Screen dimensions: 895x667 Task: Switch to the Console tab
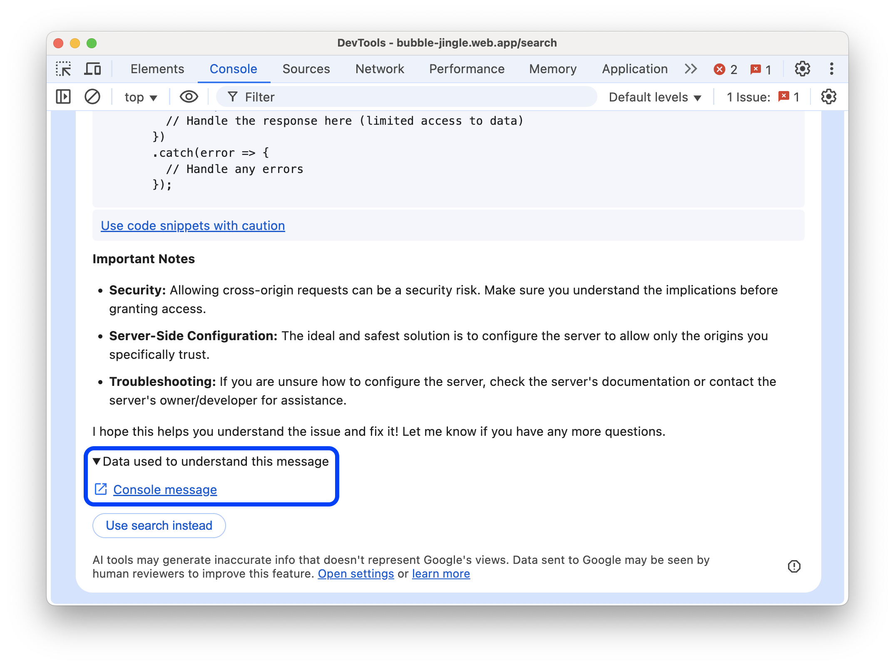pyautogui.click(x=233, y=69)
